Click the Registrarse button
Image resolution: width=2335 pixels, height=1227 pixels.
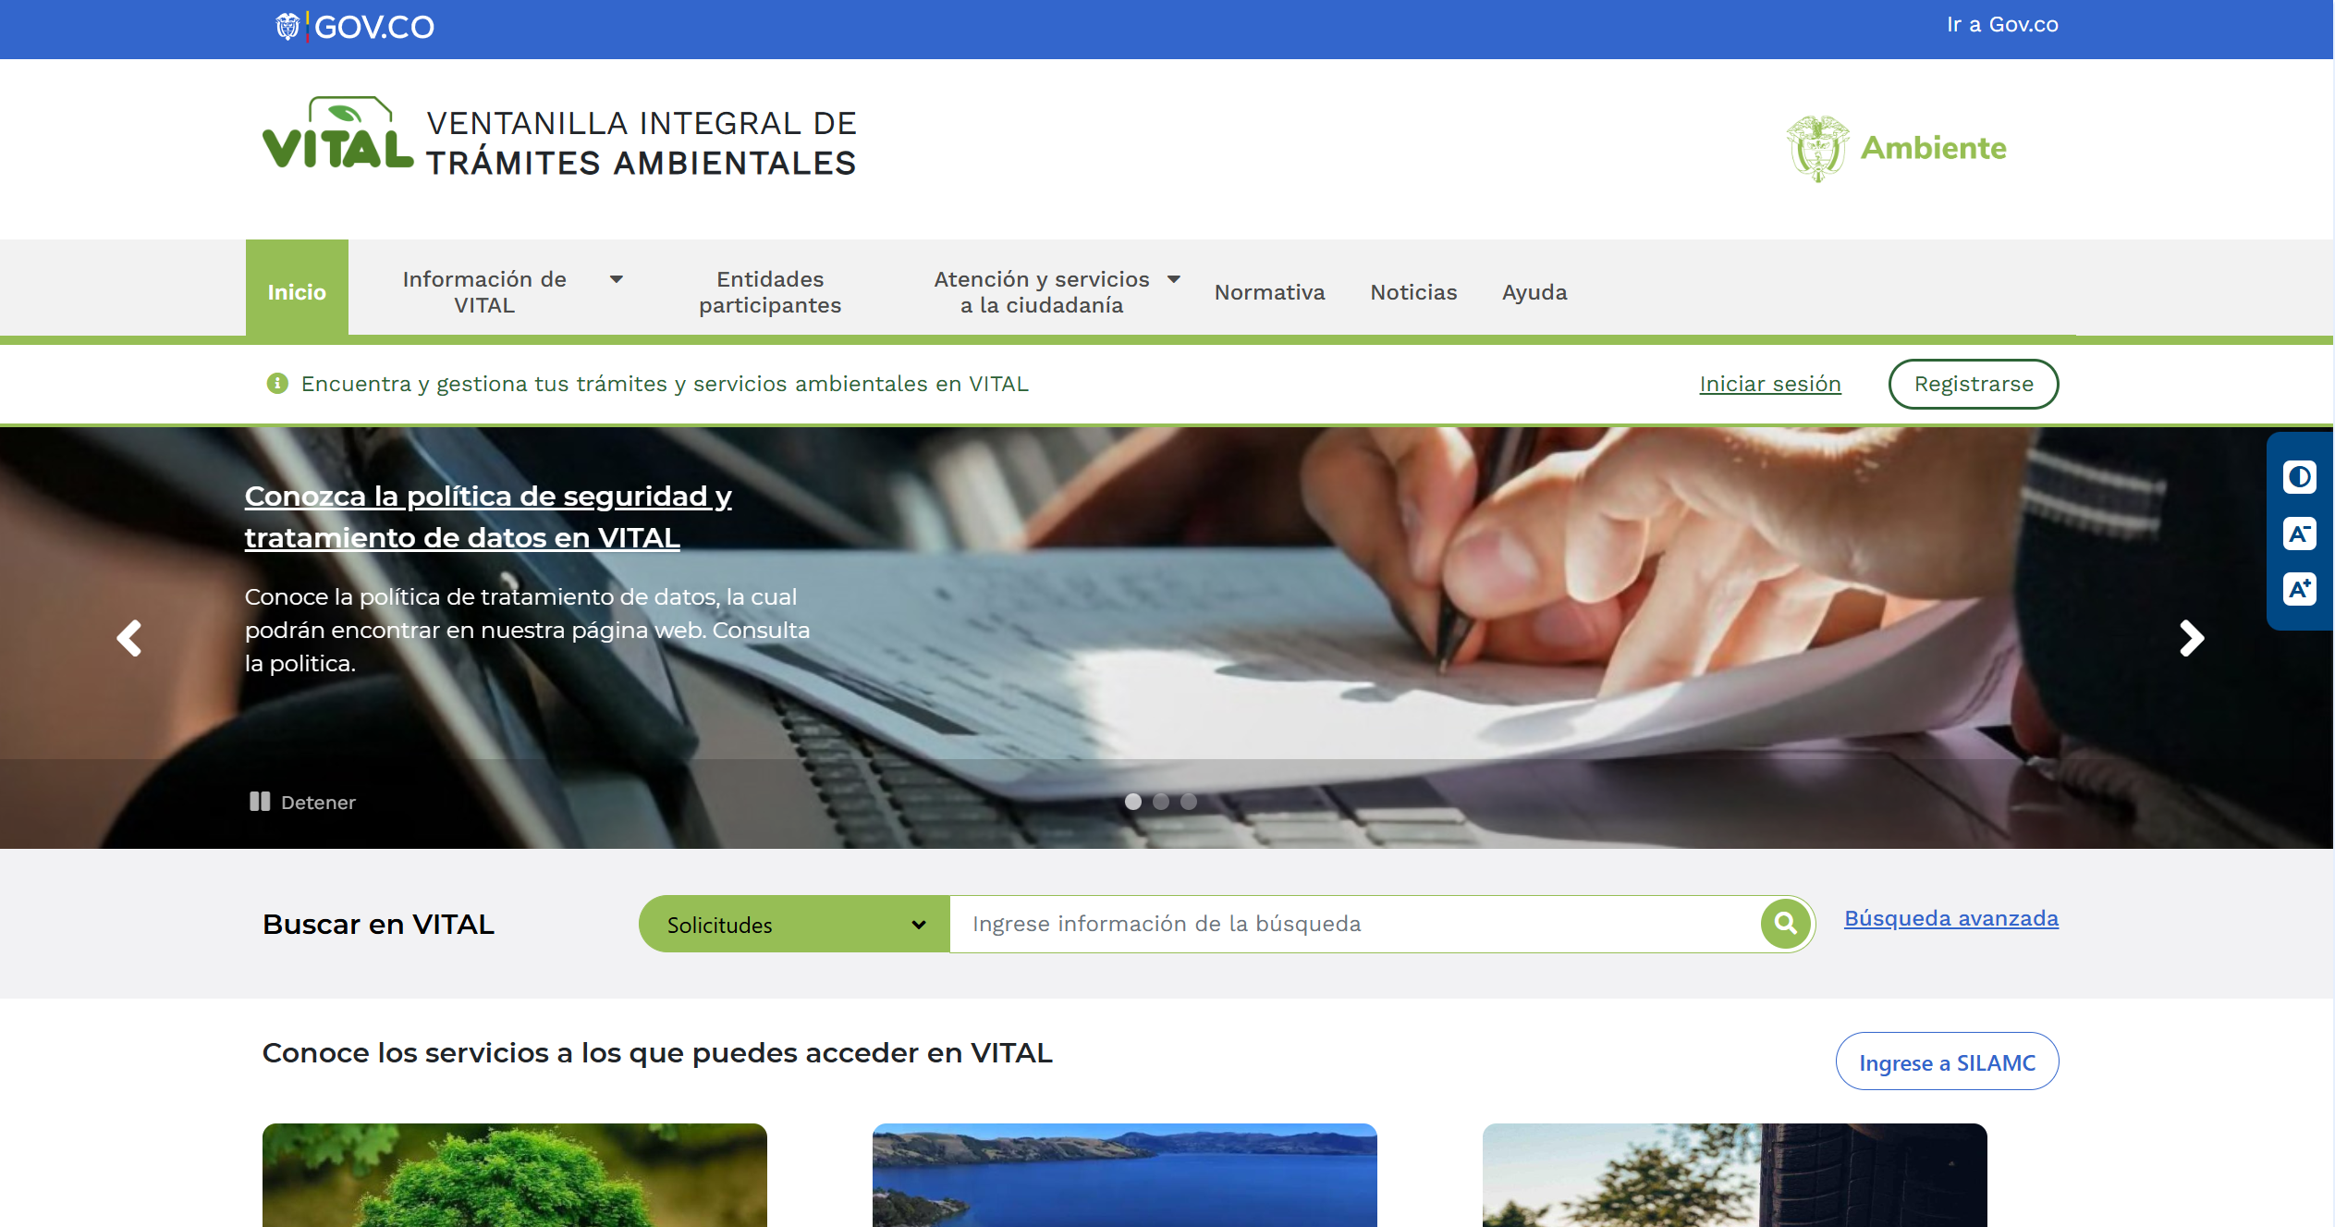(x=1973, y=384)
